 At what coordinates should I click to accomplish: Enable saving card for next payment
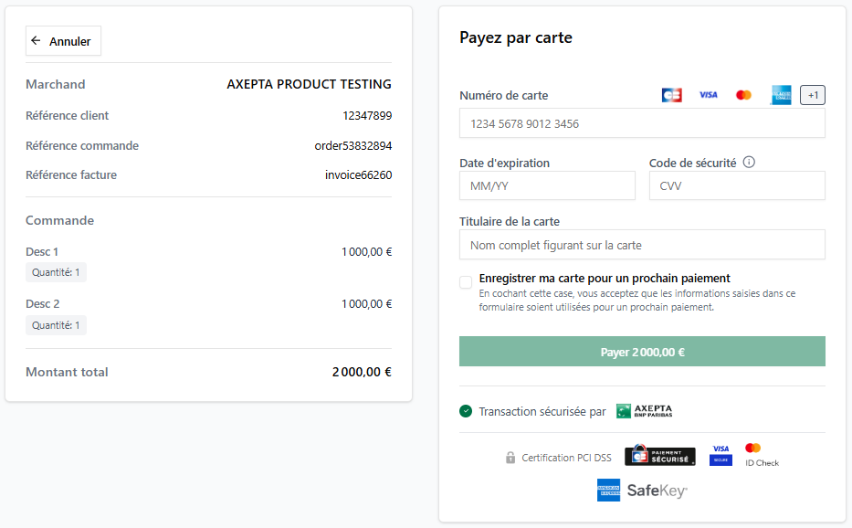[x=466, y=282]
